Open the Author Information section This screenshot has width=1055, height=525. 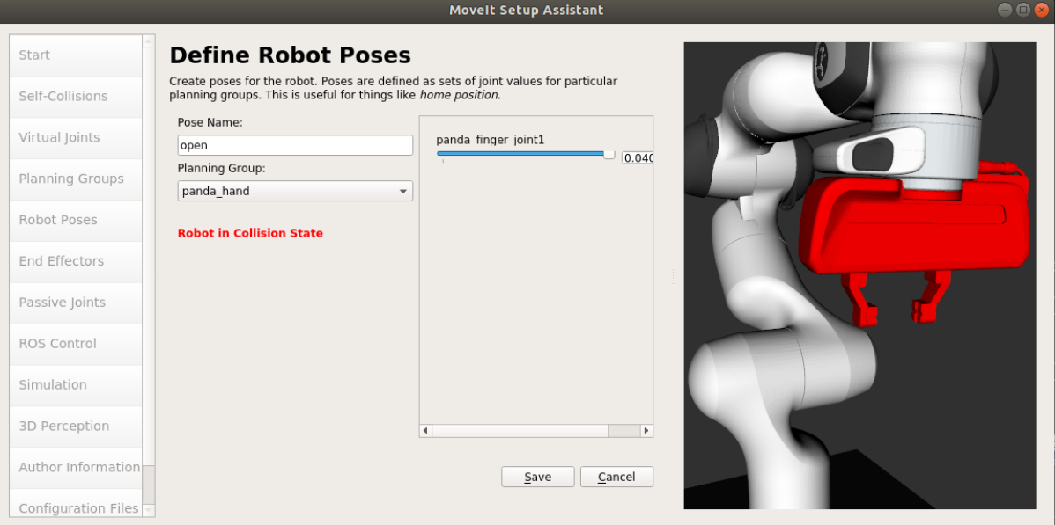(77, 467)
